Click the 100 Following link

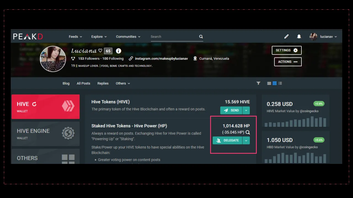pyautogui.click(x=113, y=59)
